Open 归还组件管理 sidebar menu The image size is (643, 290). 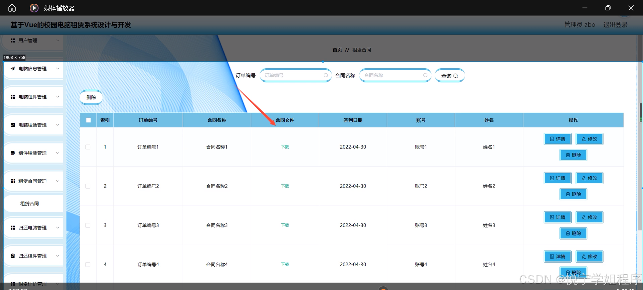pos(33,256)
